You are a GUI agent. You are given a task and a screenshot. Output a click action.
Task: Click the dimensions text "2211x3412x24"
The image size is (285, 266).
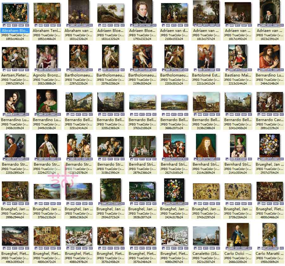(206, 83)
